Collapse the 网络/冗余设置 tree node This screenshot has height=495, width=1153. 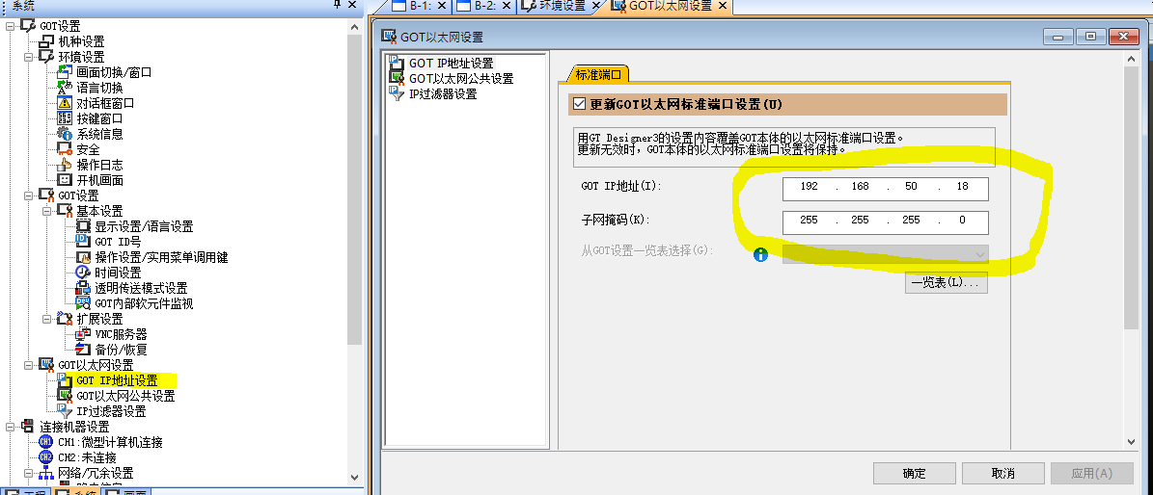click(28, 473)
